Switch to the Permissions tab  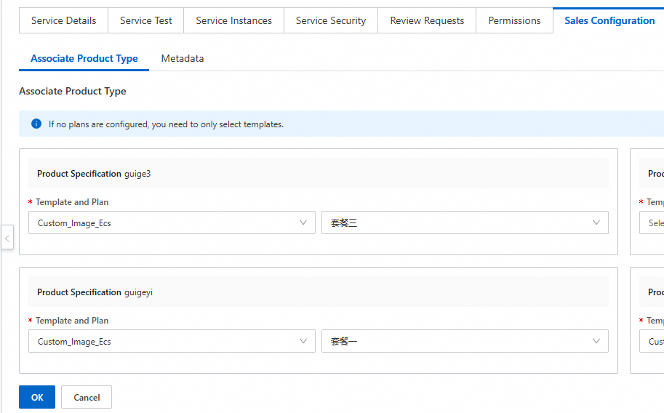click(514, 20)
